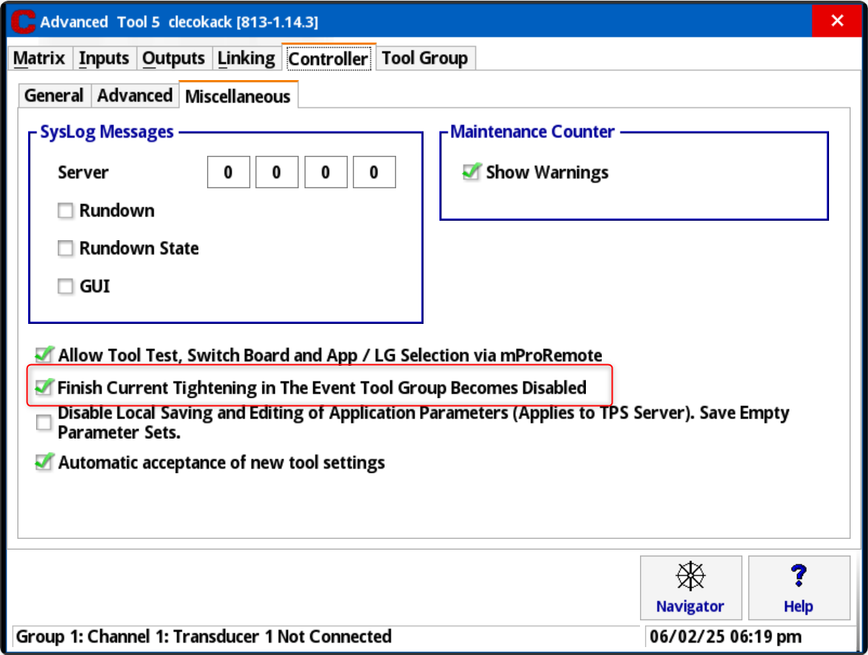This screenshot has width=868, height=655.
Task: Toggle Allow Tool Test via mProRemote
Action: pyautogui.click(x=45, y=355)
